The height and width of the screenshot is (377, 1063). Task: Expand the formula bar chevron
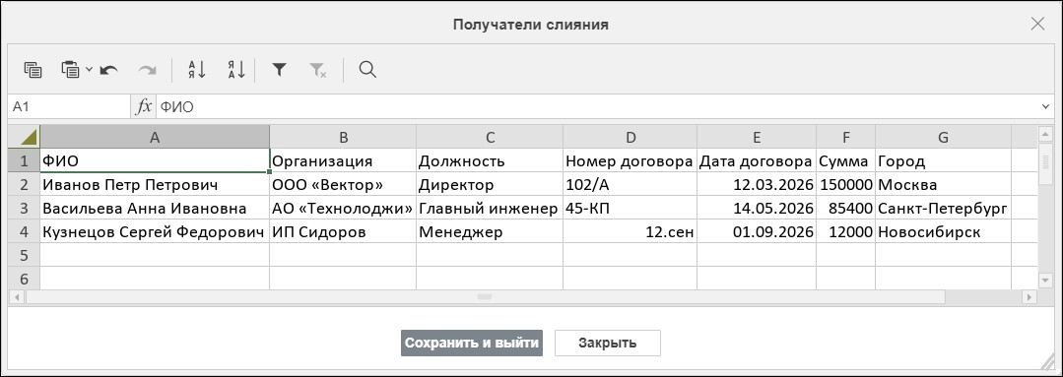(x=1045, y=107)
